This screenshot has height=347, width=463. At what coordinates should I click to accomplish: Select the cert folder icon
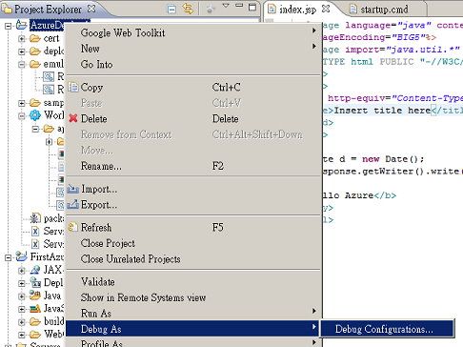click(x=35, y=38)
